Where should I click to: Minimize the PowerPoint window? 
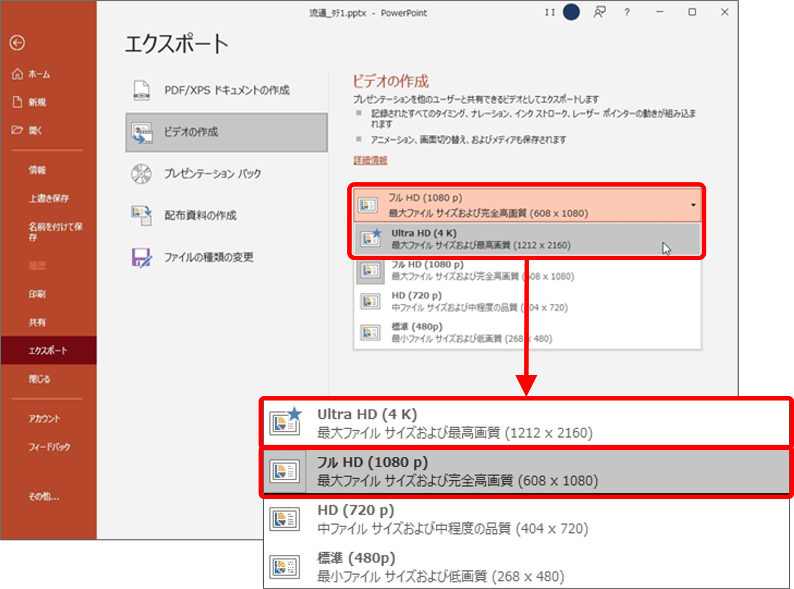coord(660,12)
